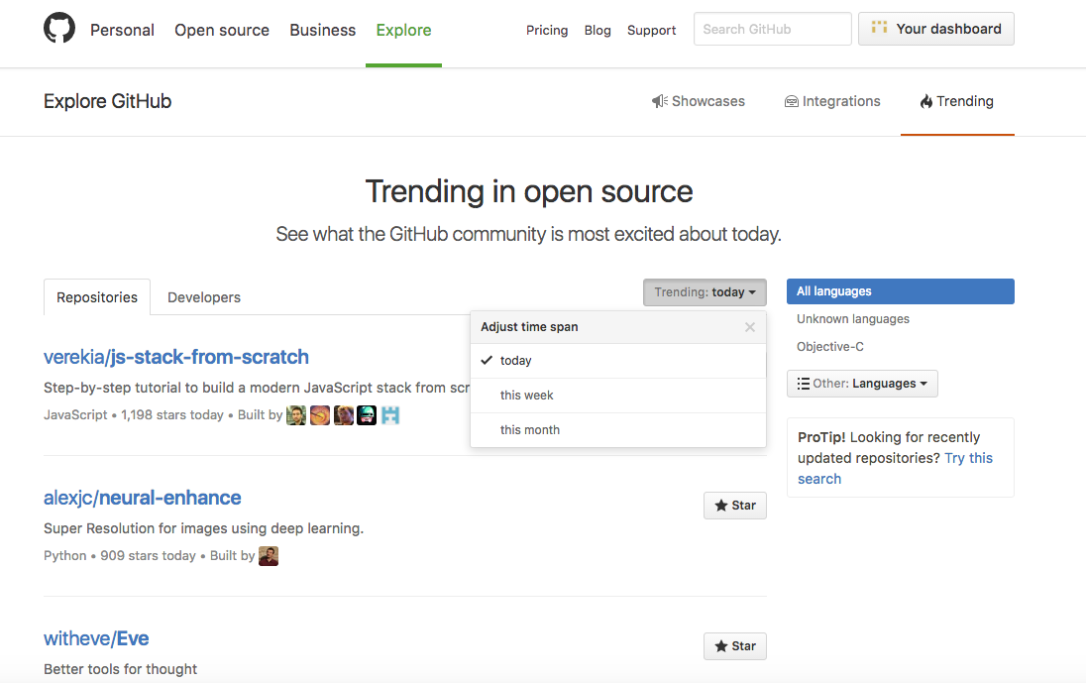
Task: Open the Explore nav item
Action: 404,30
